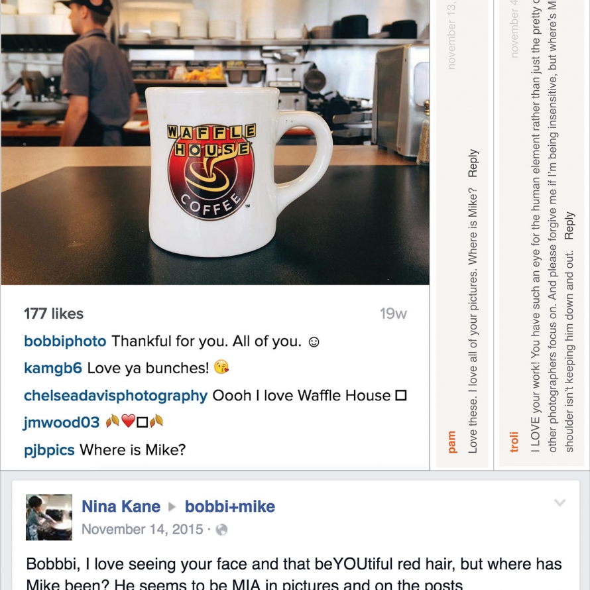Click the November 14, 2015 post date
This screenshot has height=590, width=590.
tap(143, 530)
